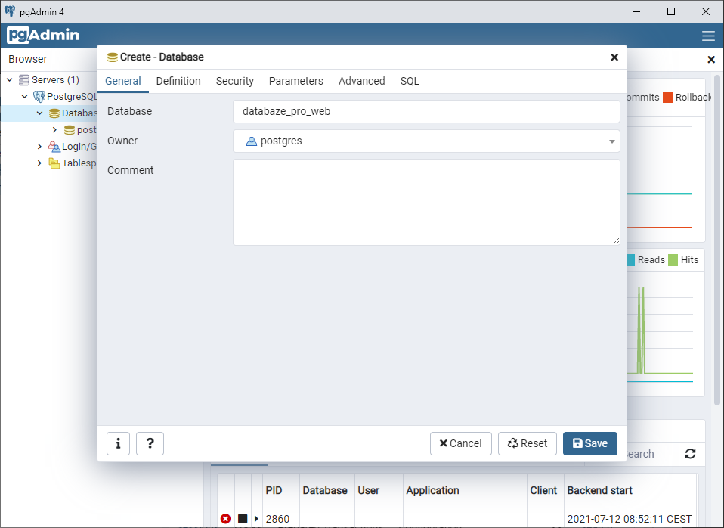Click the PostgreSQL elephant server icon
Image resolution: width=724 pixels, height=528 pixels.
39,96
